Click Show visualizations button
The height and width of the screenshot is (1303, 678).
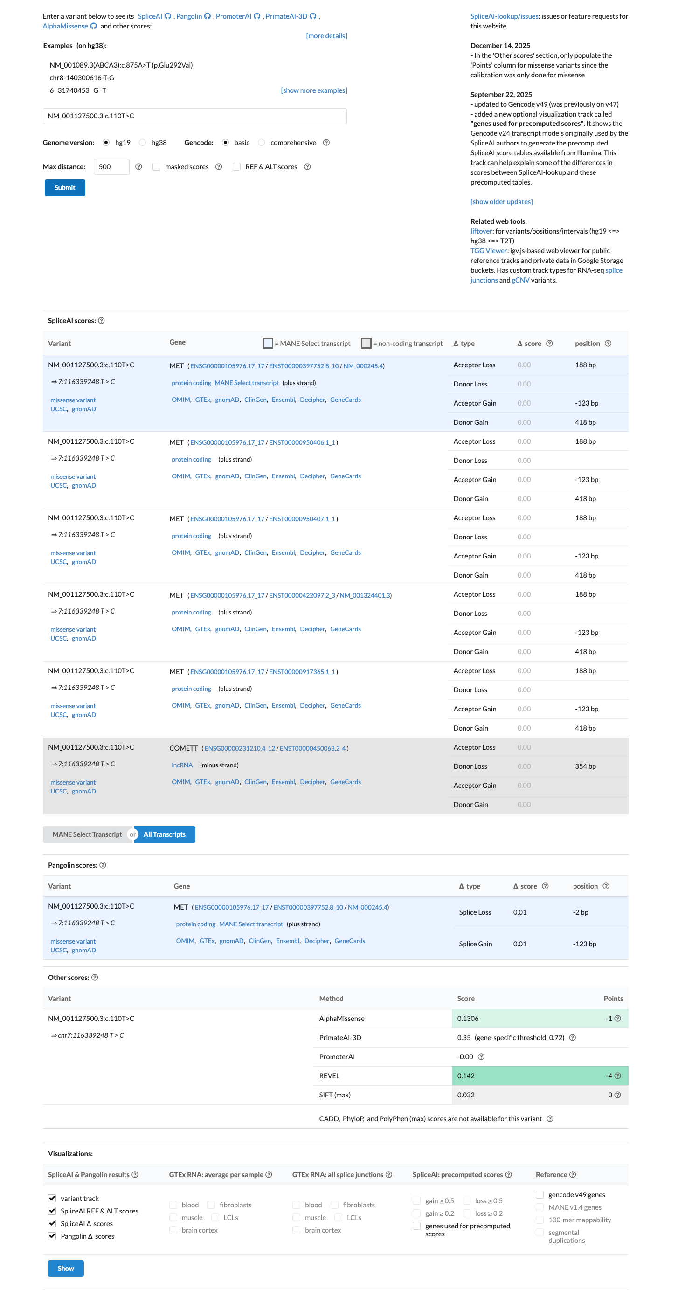pos(66,1269)
